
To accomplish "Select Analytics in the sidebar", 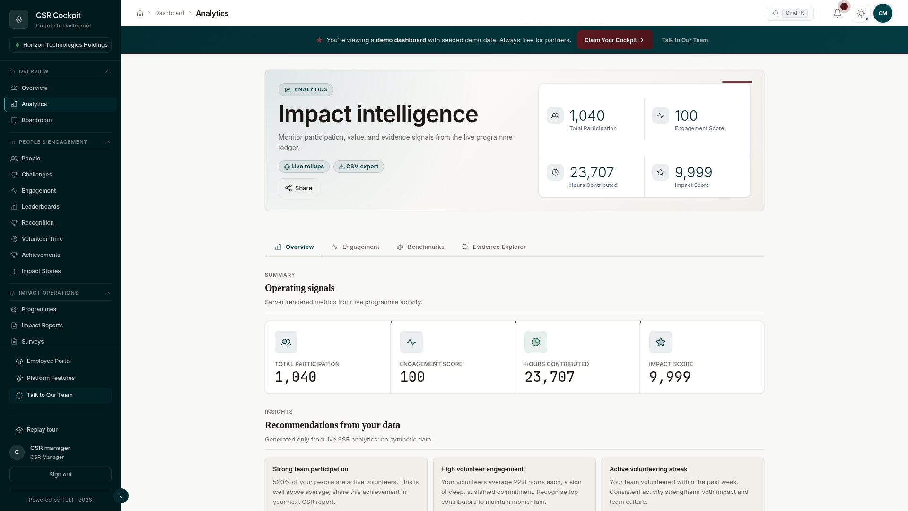I will (x=61, y=104).
